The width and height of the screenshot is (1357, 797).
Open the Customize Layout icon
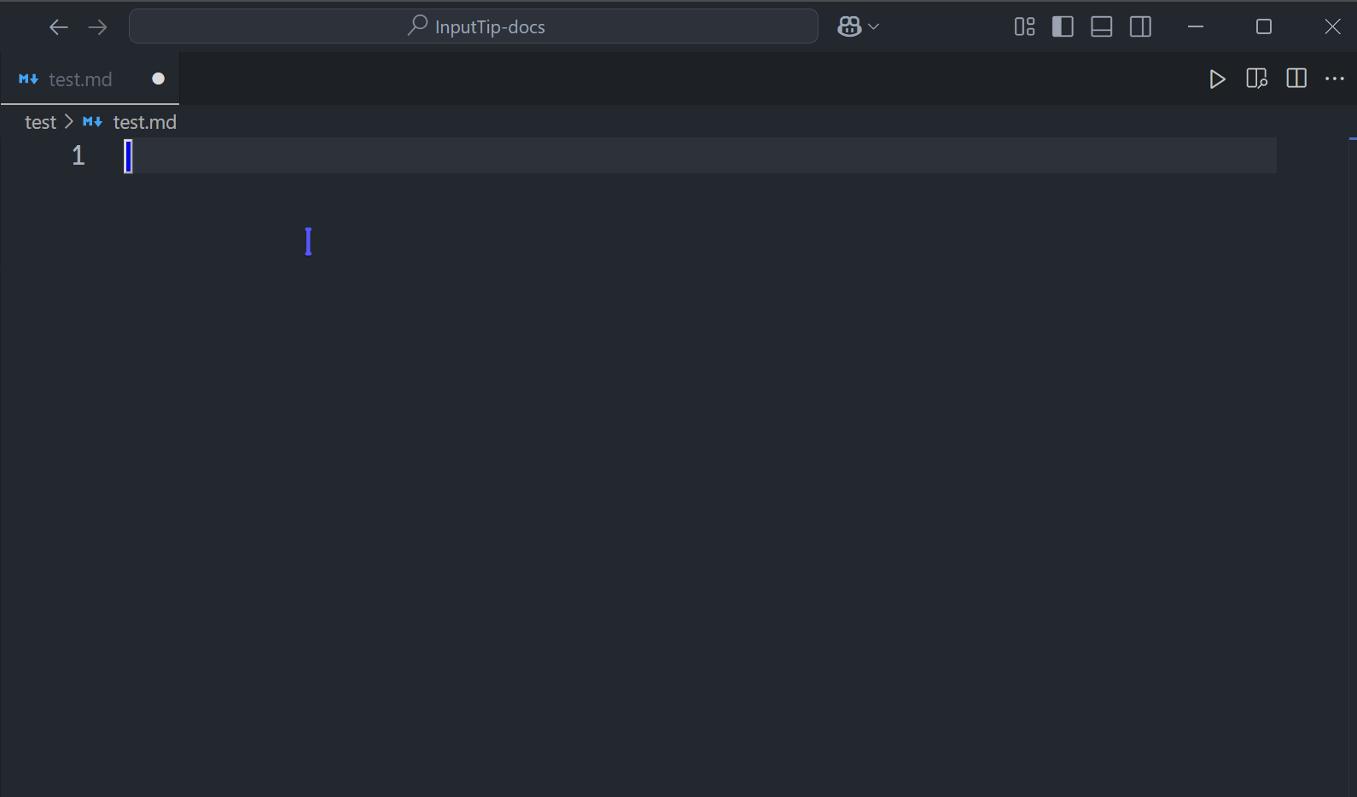1024,27
